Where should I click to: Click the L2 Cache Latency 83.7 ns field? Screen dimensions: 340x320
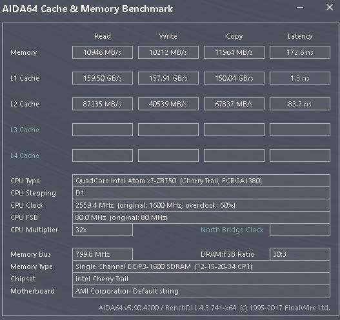click(x=300, y=104)
